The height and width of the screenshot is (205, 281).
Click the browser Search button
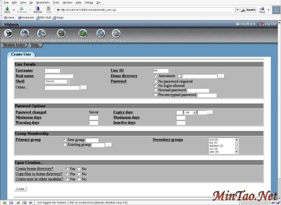point(248,10)
